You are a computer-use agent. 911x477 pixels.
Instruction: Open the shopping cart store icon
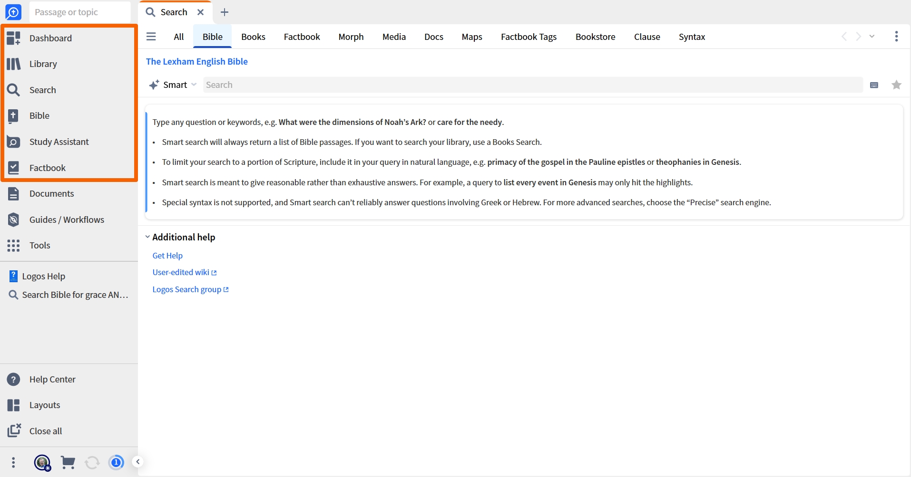[x=68, y=462]
